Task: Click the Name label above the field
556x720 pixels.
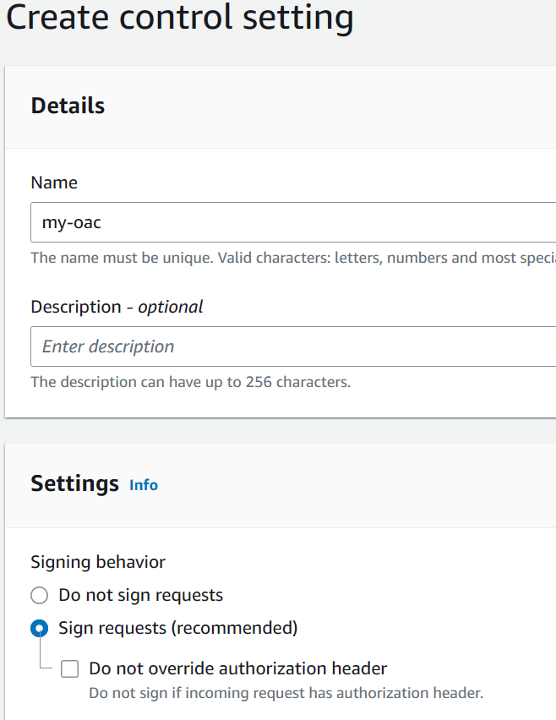Action: [x=54, y=183]
